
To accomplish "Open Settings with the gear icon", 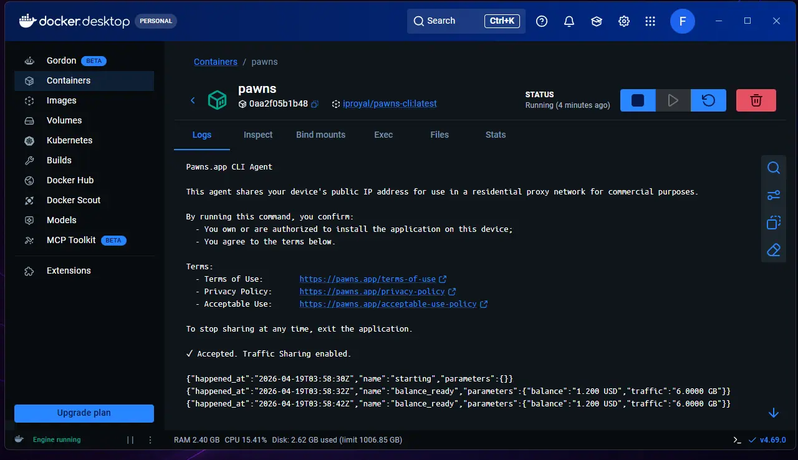I will click(624, 21).
